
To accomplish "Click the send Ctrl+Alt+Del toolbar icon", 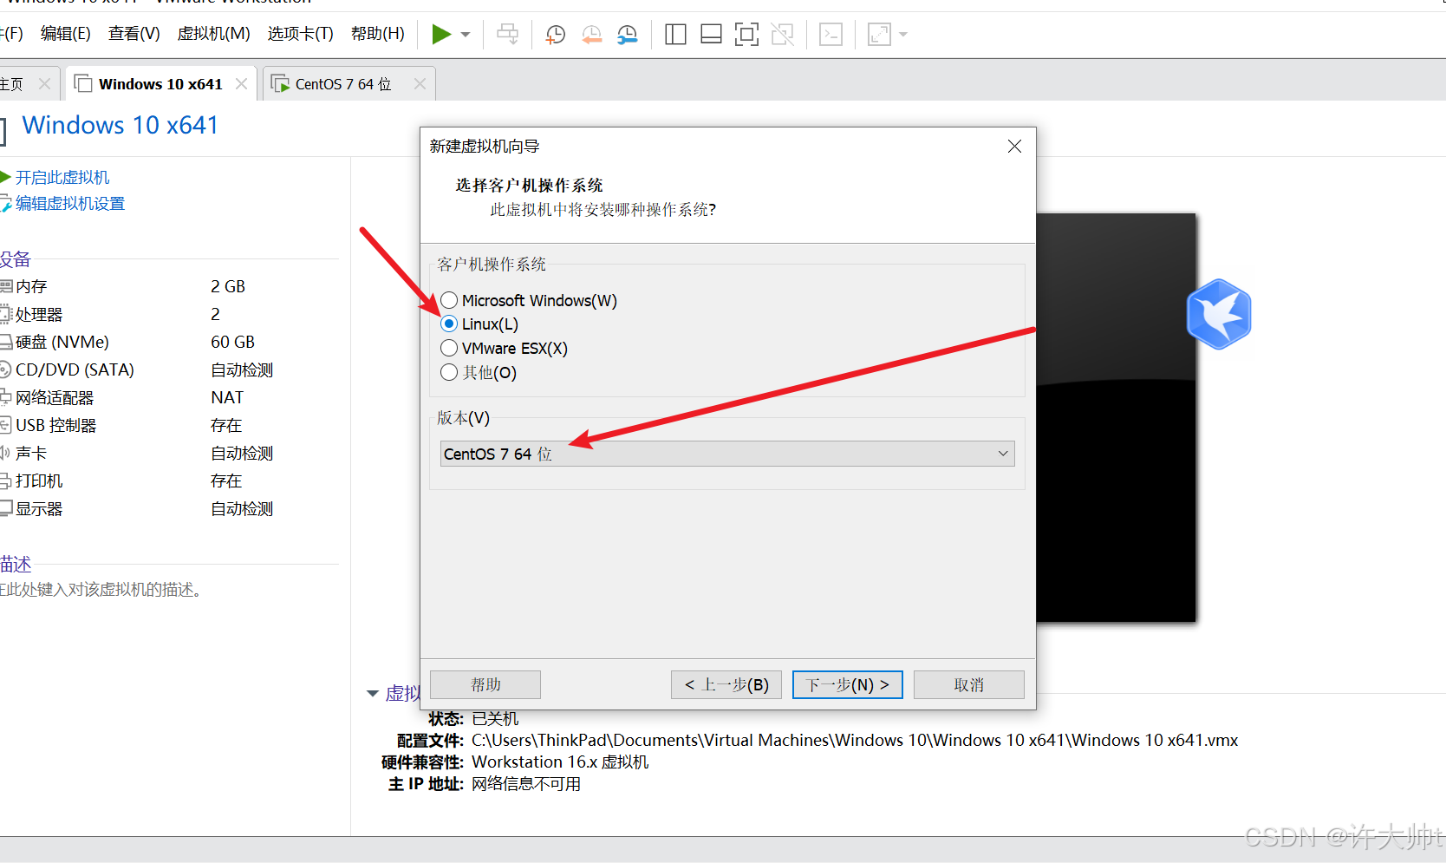I will click(508, 34).
